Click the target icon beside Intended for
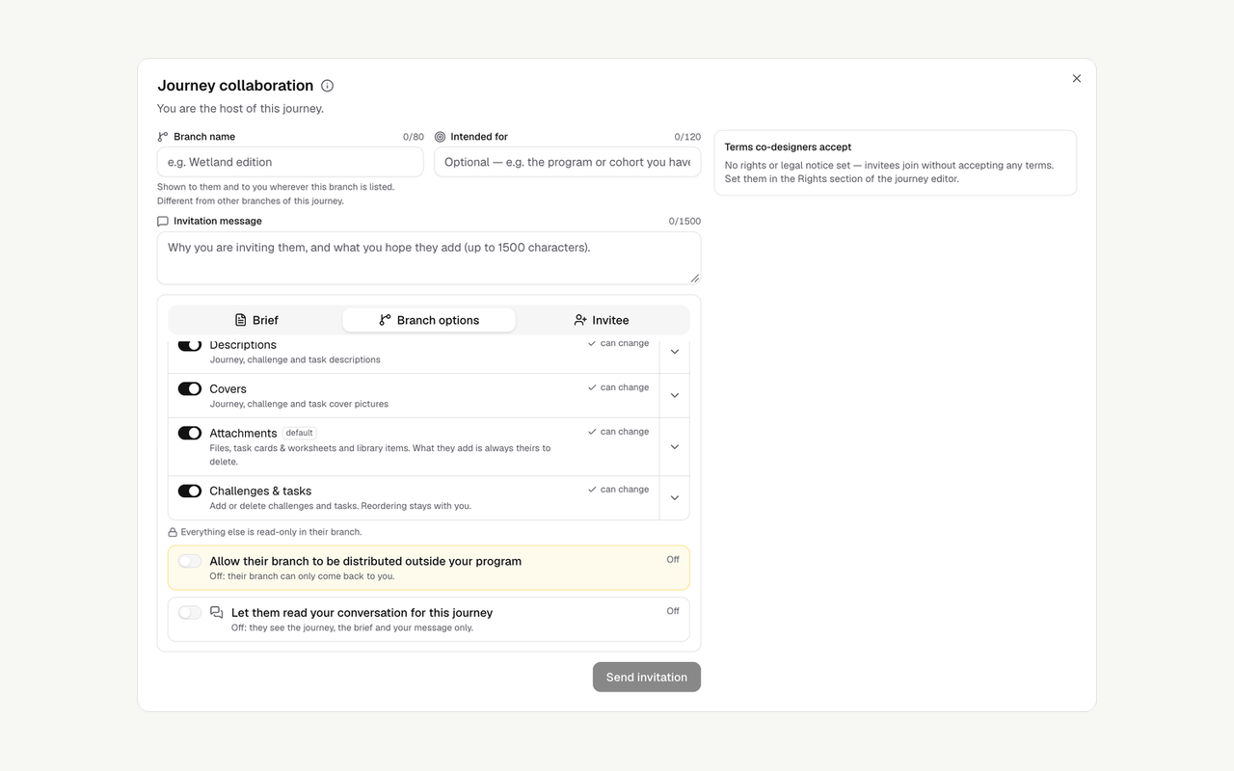The height and width of the screenshot is (771, 1234). 440,137
